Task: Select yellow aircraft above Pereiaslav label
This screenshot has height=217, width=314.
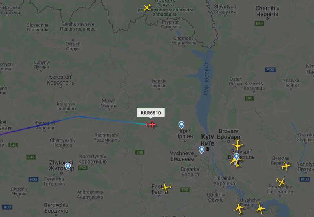Action: pyautogui.click(x=281, y=182)
